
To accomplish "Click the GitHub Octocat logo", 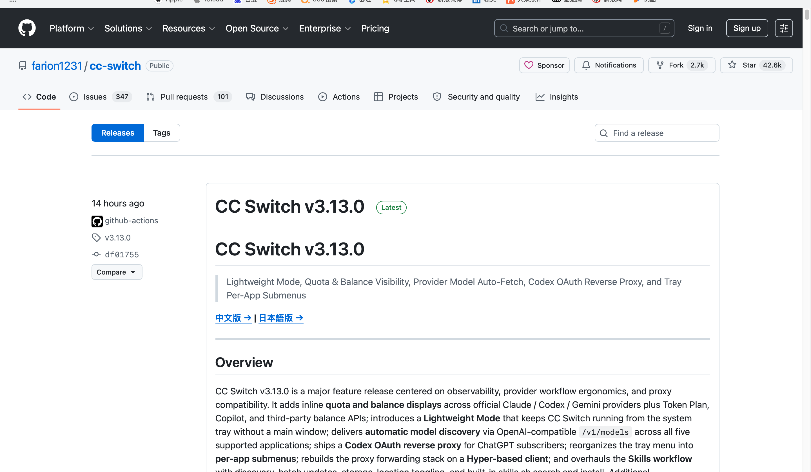I will pos(27,28).
